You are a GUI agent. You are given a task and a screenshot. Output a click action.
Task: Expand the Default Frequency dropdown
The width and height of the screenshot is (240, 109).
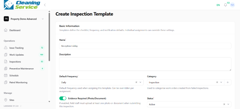click(140, 82)
